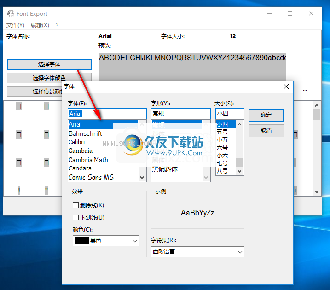Minimize the Font Export window
330x290 pixels.
tap(269, 13)
